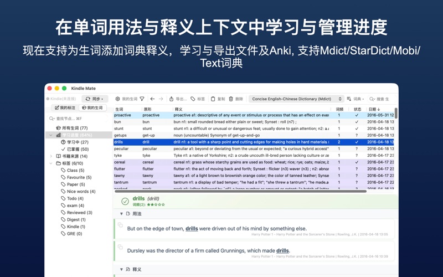
Task: Click the page icon next to 用法
Action: click(128, 214)
